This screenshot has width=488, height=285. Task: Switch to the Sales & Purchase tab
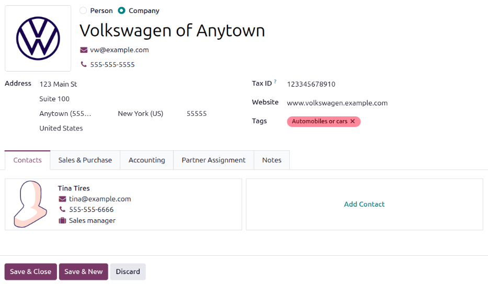tap(85, 160)
